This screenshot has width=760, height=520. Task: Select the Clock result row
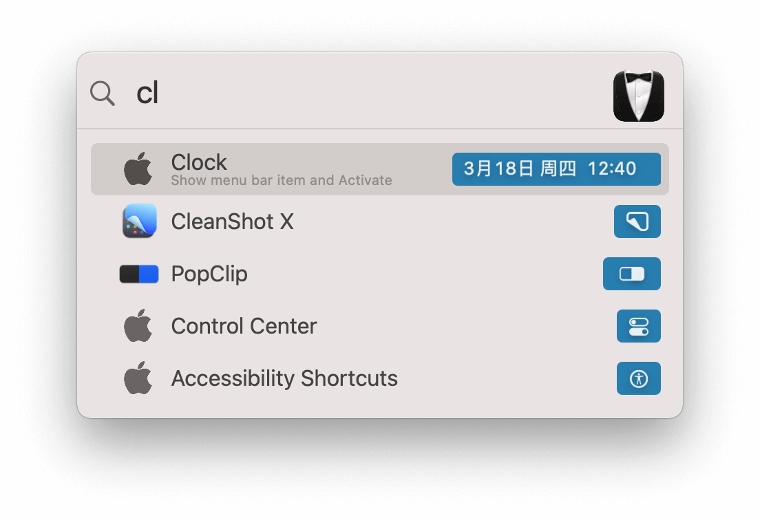tap(379, 169)
